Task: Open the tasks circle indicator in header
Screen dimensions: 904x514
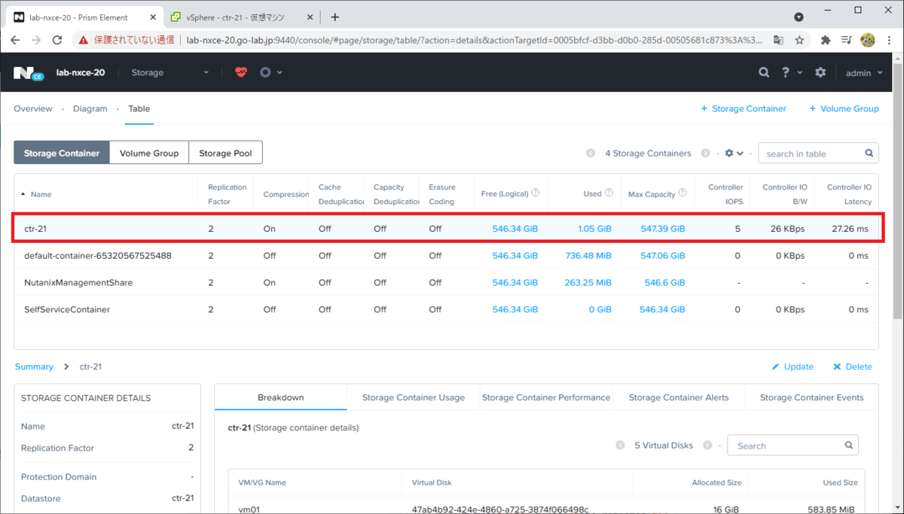Action: click(265, 72)
